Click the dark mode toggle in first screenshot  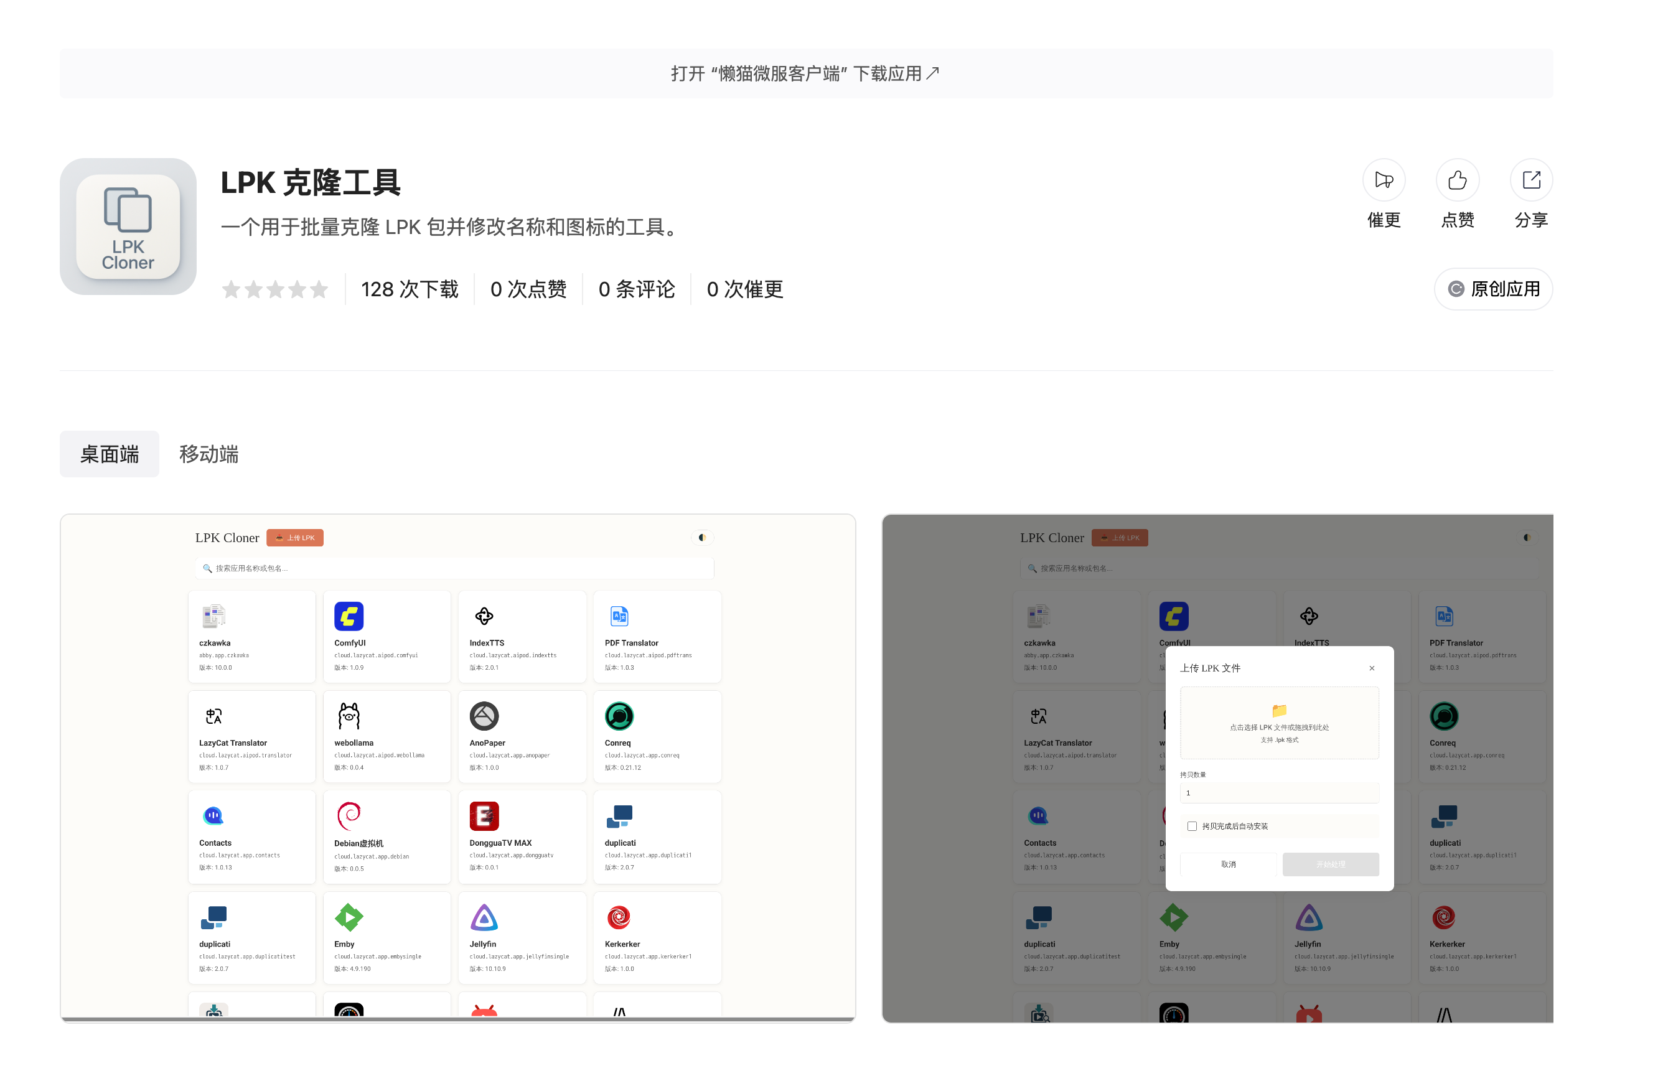coord(702,538)
